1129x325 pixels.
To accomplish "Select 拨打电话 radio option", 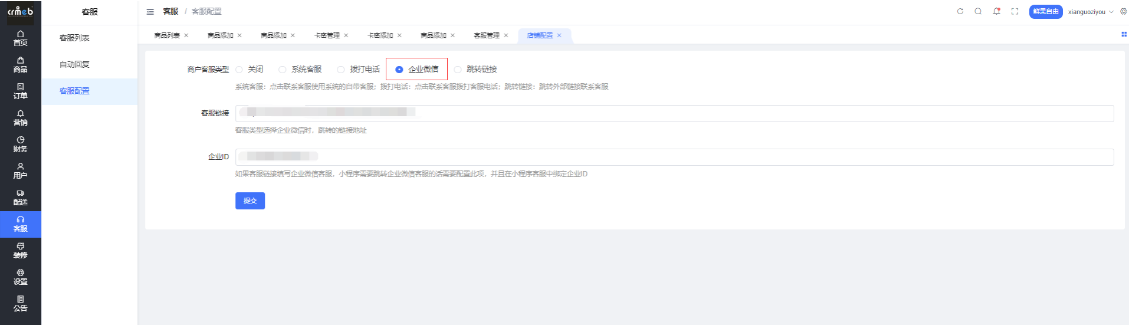I will point(341,70).
